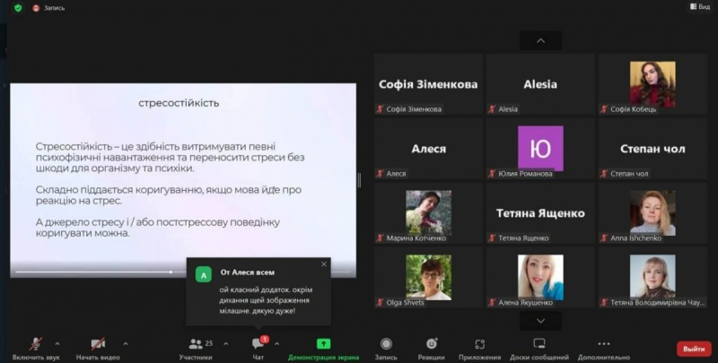Image resolution: width=718 pixels, height=363 pixels.
Task: Open the Участники participants panel
Action: click(x=196, y=348)
